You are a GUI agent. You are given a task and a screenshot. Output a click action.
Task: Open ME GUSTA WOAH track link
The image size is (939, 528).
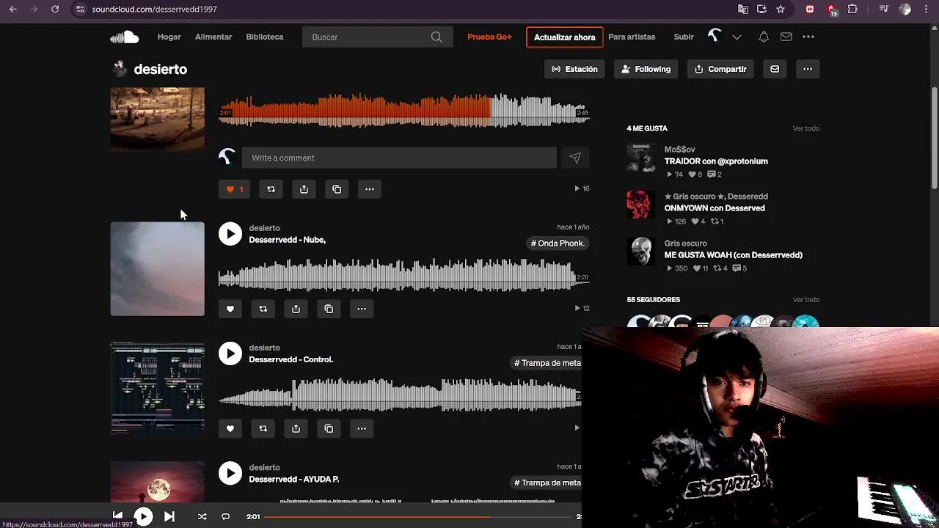click(x=733, y=255)
